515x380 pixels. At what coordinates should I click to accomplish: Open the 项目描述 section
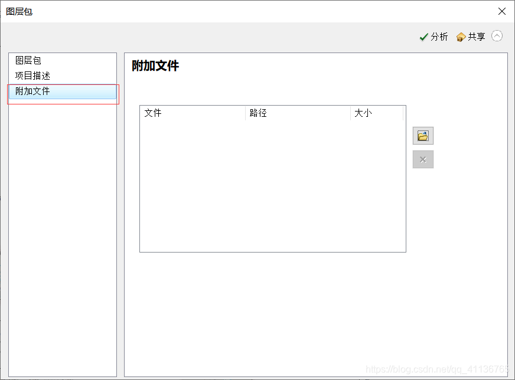33,76
